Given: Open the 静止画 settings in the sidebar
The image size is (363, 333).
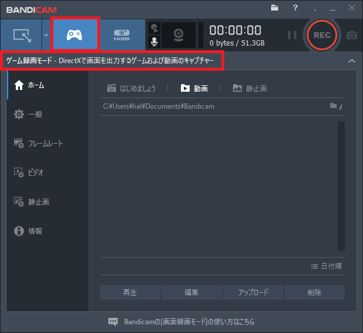Looking at the screenshot, I should [x=47, y=202].
